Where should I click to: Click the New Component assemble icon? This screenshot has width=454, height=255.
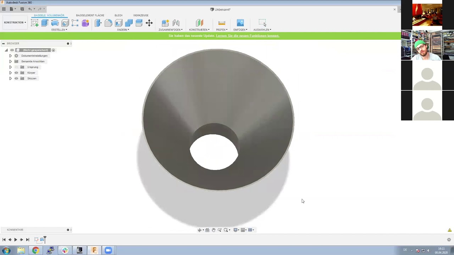165,23
